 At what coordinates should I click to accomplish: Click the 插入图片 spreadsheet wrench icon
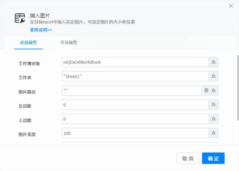[x=20, y=18]
